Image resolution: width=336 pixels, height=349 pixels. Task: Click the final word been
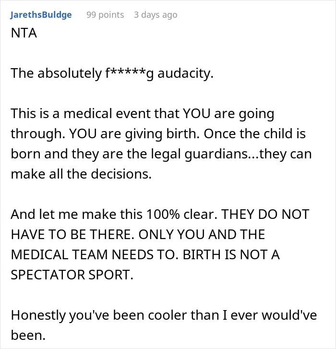(x=28, y=336)
